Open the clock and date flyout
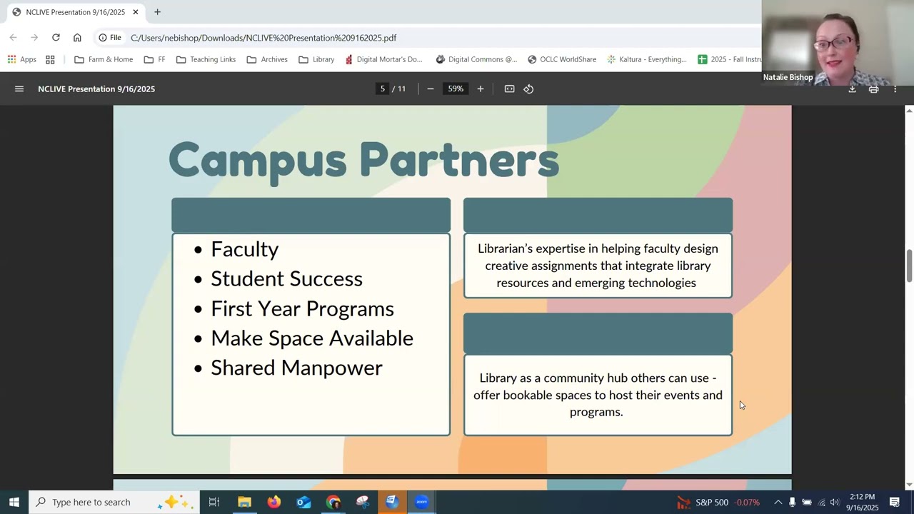Image resolution: width=914 pixels, height=514 pixels. pos(862,502)
